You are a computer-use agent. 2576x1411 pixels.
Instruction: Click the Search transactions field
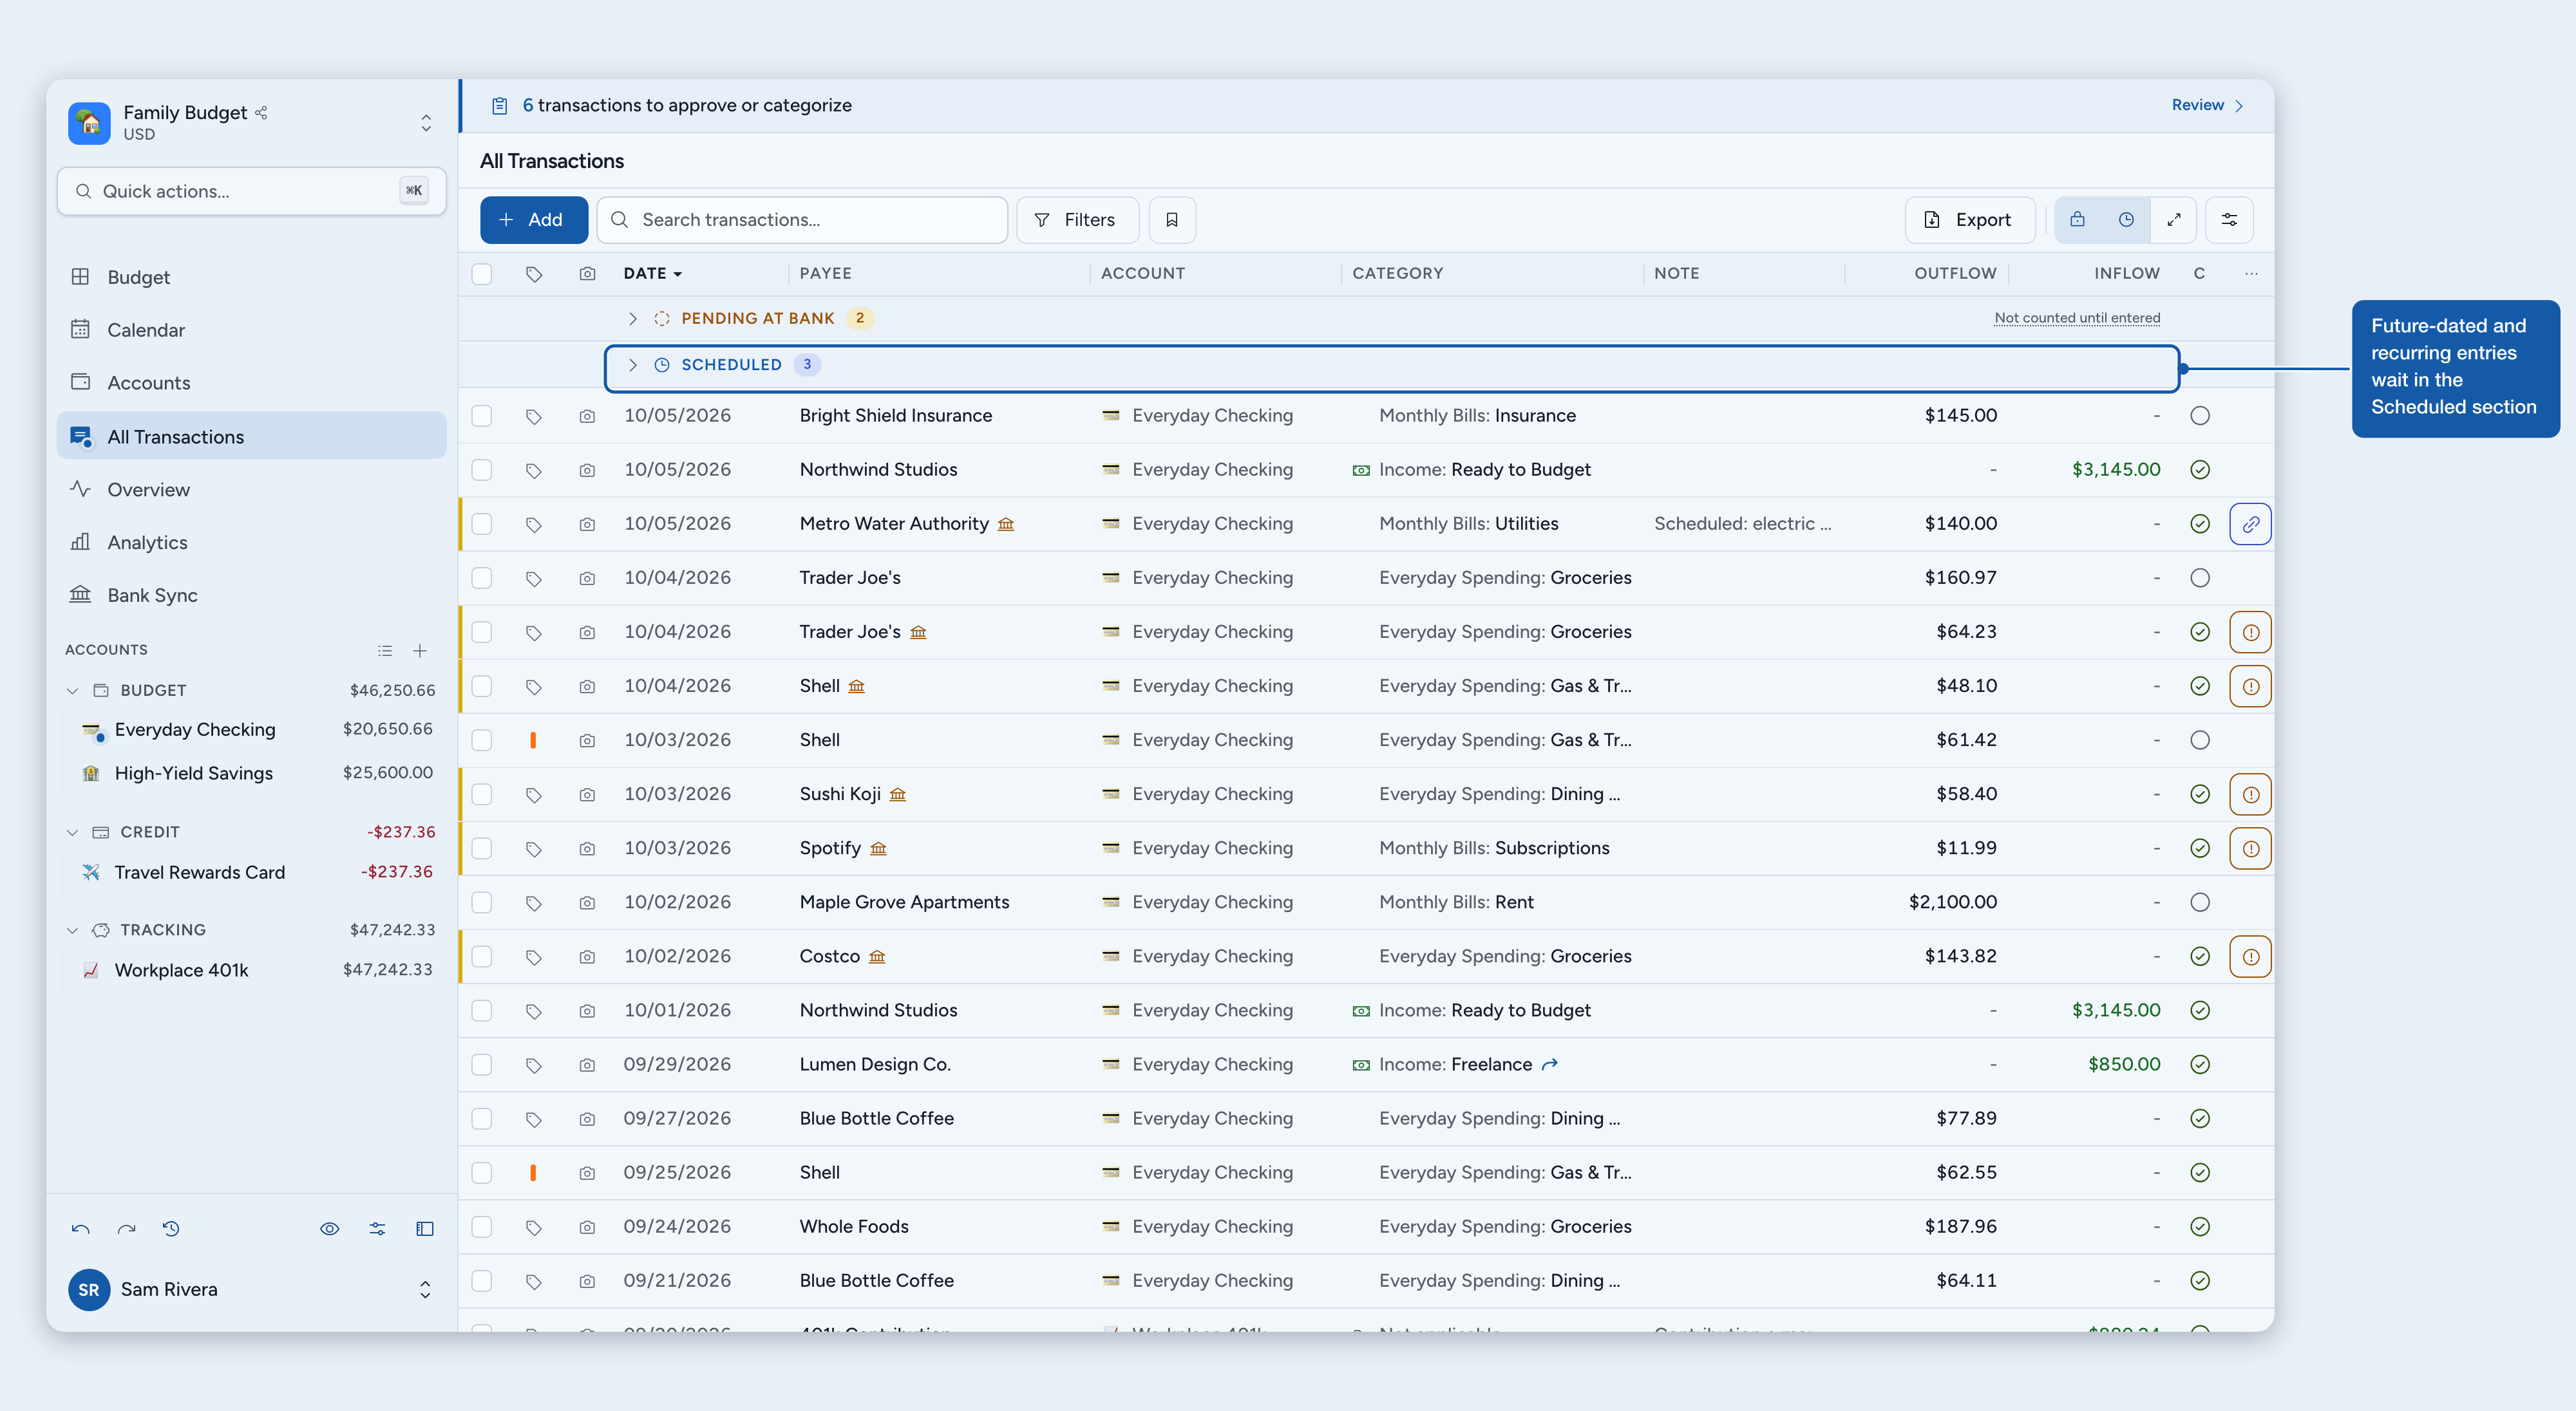pyautogui.click(x=802, y=220)
